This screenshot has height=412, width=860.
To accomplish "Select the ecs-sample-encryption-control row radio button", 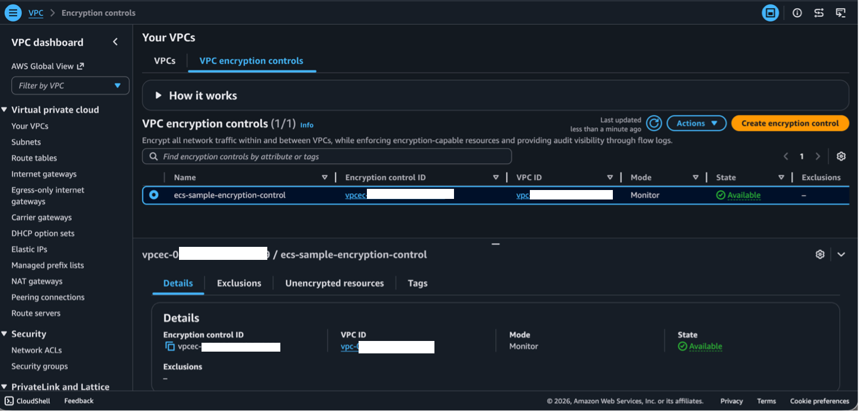I will (154, 195).
